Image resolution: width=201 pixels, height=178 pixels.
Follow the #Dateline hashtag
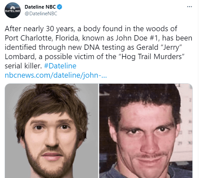(60, 66)
